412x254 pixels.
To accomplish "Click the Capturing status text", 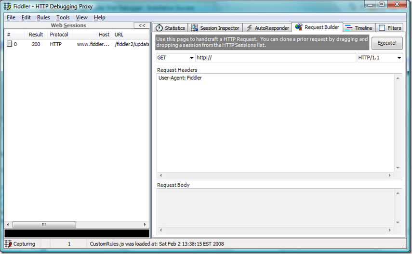I will pos(24,244).
